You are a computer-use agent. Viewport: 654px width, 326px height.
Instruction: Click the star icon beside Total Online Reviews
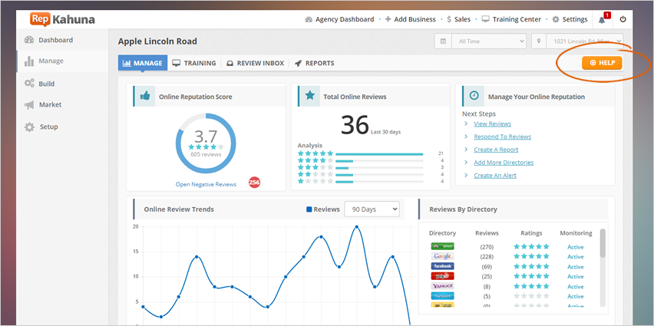(x=309, y=97)
